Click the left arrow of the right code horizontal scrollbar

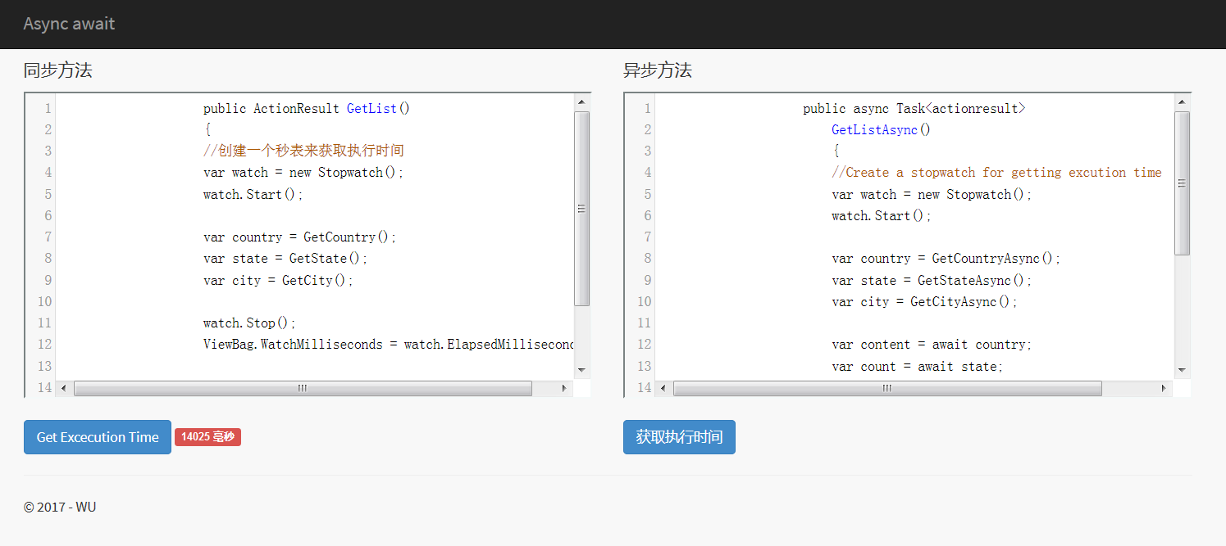(663, 388)
